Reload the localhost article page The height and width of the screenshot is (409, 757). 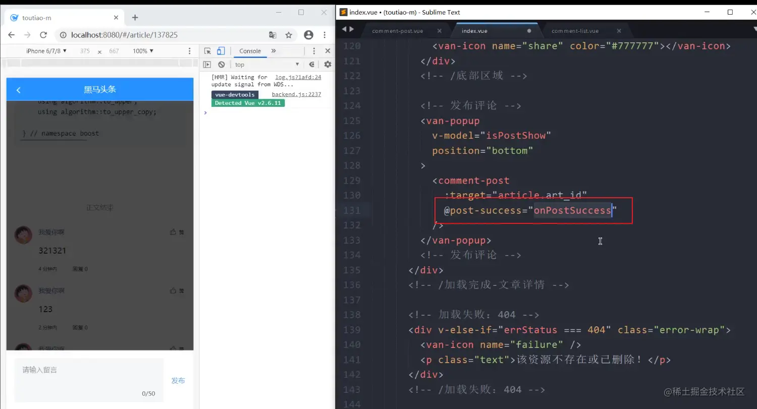pos(43,35)
